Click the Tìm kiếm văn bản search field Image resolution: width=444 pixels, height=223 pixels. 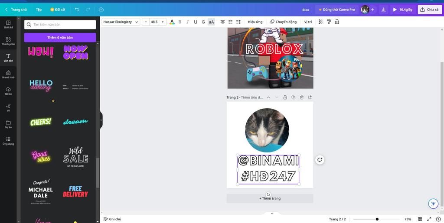pyautogui.click(x=60, y=25)
